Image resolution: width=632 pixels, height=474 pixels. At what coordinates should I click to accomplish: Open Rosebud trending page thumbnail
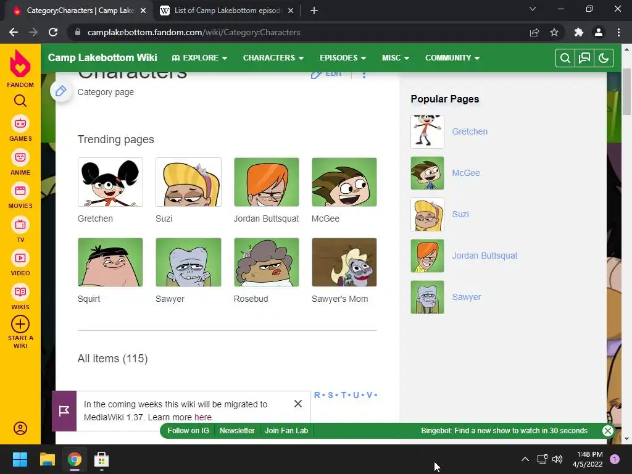click(x=267, y=262)
